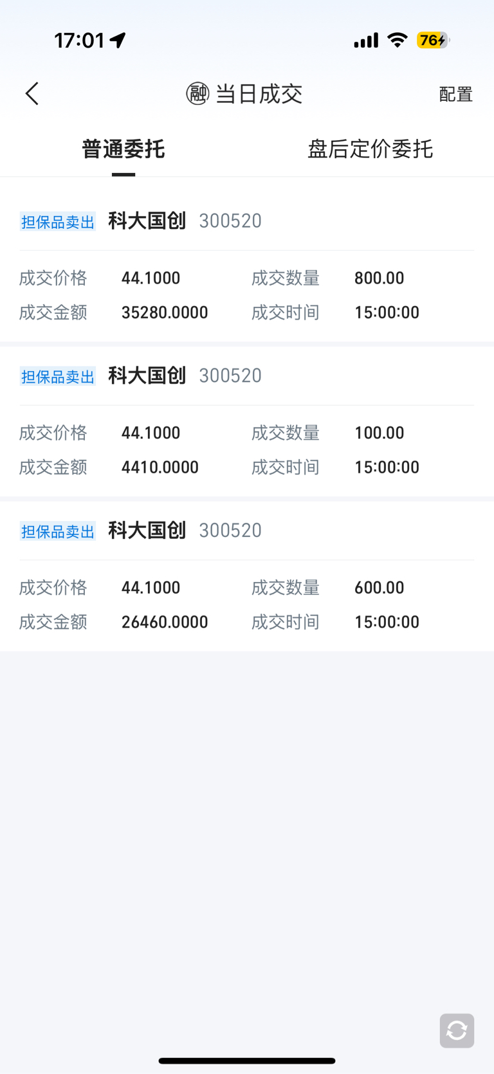The width and height of the screenshot is (494, 1074).
Task: Tap the Wi-Fi status icon
Action: pyautogui.click(x=398, y=41)
